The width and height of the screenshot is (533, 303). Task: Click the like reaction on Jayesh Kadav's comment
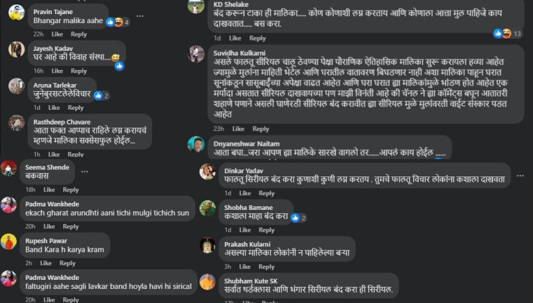pyautogui.click(x=119, y=66)
